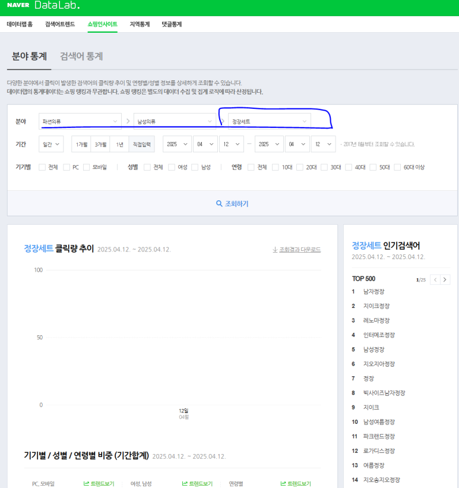Expand the 정장세트 category dropdown

point(270,121)
